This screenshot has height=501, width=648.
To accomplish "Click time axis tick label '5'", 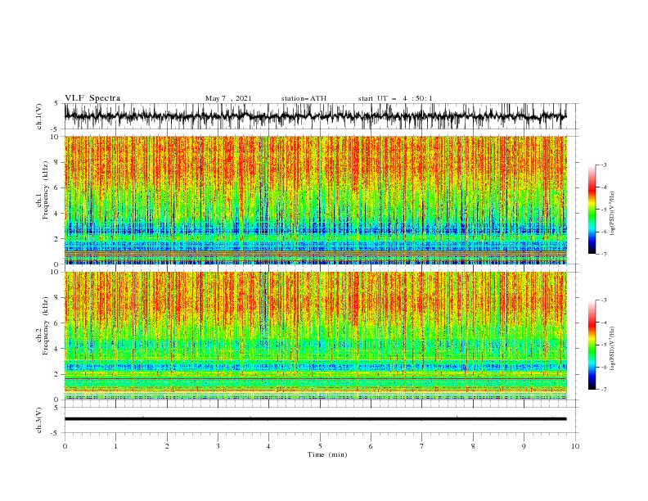I will [320, 446].
